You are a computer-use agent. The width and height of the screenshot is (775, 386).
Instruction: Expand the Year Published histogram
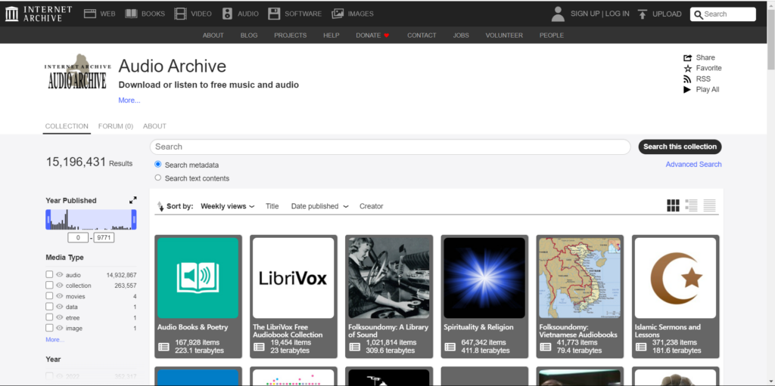[x=133, y=200]
